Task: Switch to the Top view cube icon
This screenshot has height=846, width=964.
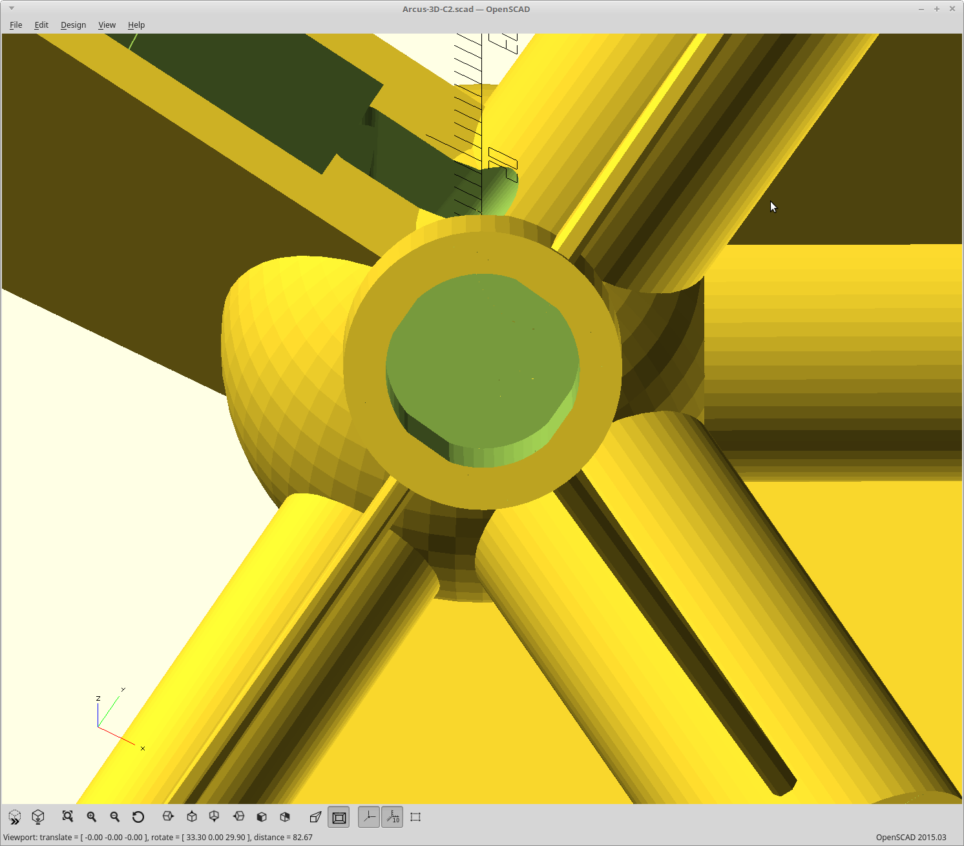Action: (x=192, y=816)
